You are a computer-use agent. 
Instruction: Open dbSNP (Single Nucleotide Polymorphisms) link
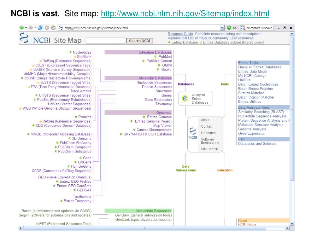pyautogui.click(x=58, y=78)
